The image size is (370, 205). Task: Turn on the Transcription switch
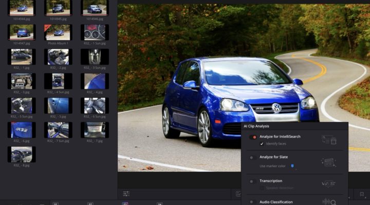point(253,181)
